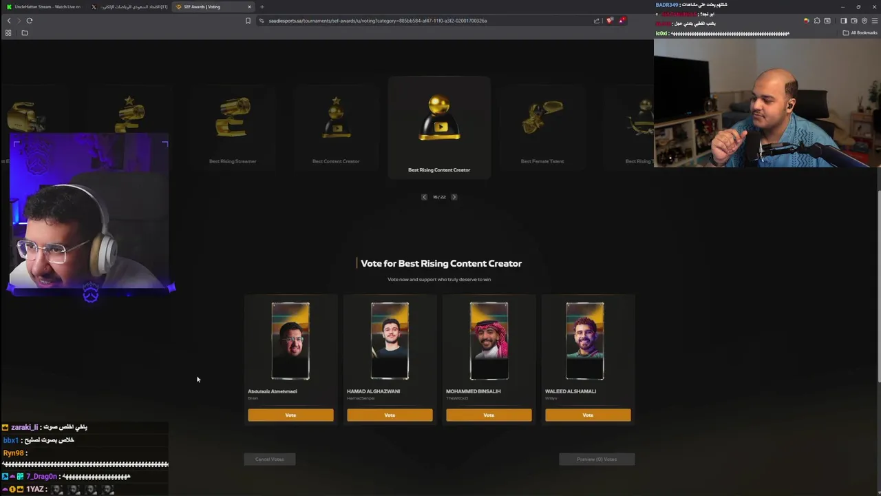Click MOHAMMED BINSALIH's photo card

[489, 341]
